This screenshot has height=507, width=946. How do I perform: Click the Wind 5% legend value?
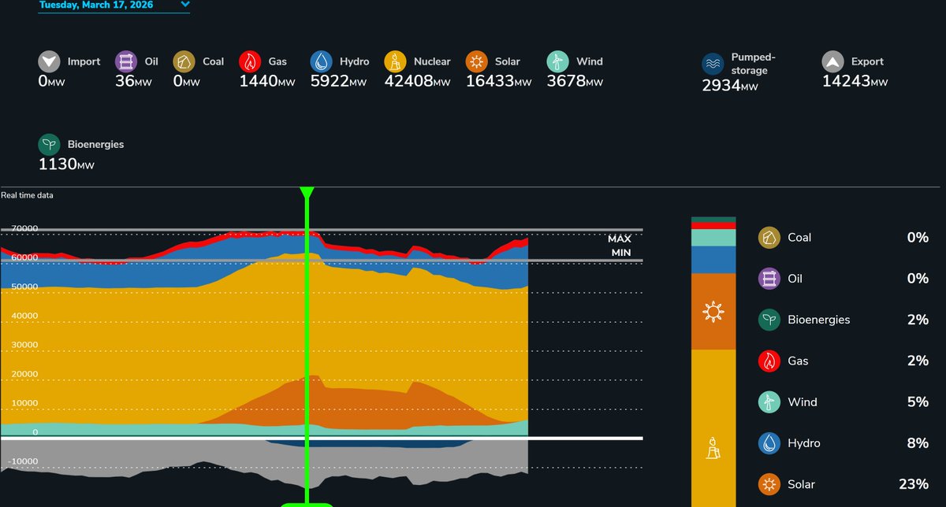(x=918, y=402)
